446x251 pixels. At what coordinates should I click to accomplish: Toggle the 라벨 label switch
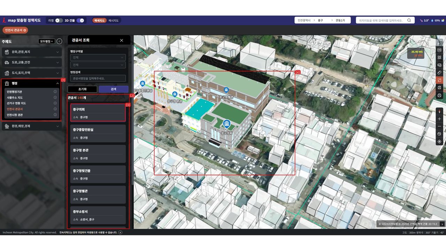point(59,21)
